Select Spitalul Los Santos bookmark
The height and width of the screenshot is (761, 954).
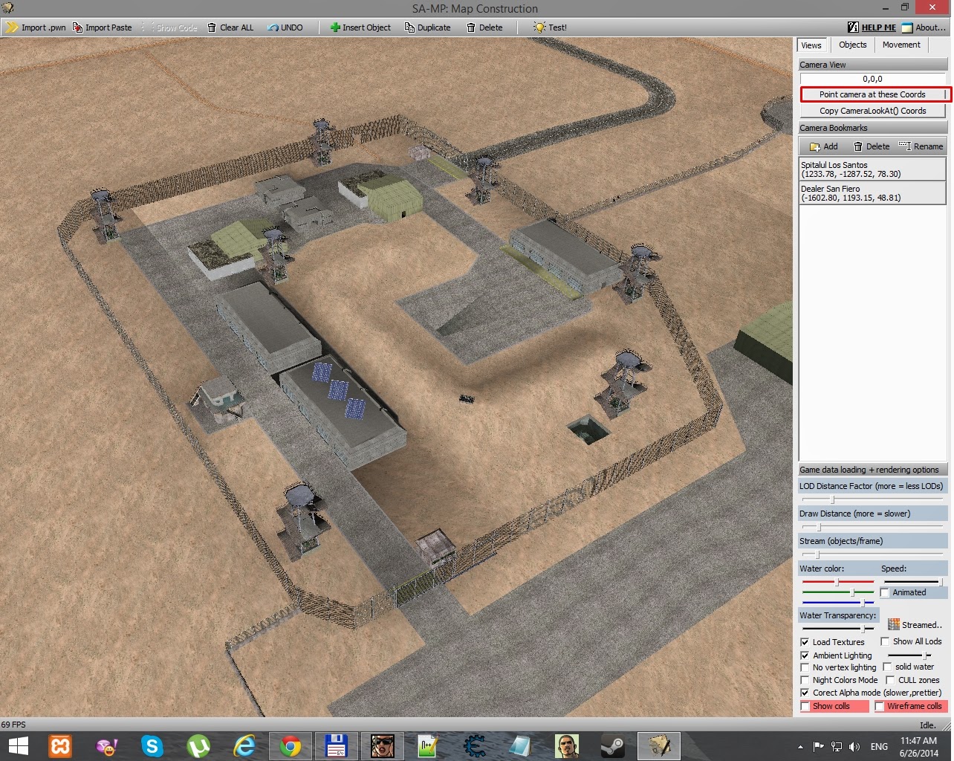click(x=872, y=169)
